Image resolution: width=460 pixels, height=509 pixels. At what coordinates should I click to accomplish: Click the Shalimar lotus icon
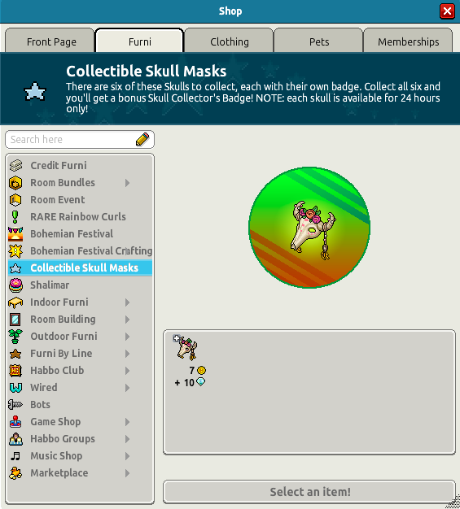(x=15, y=285)
